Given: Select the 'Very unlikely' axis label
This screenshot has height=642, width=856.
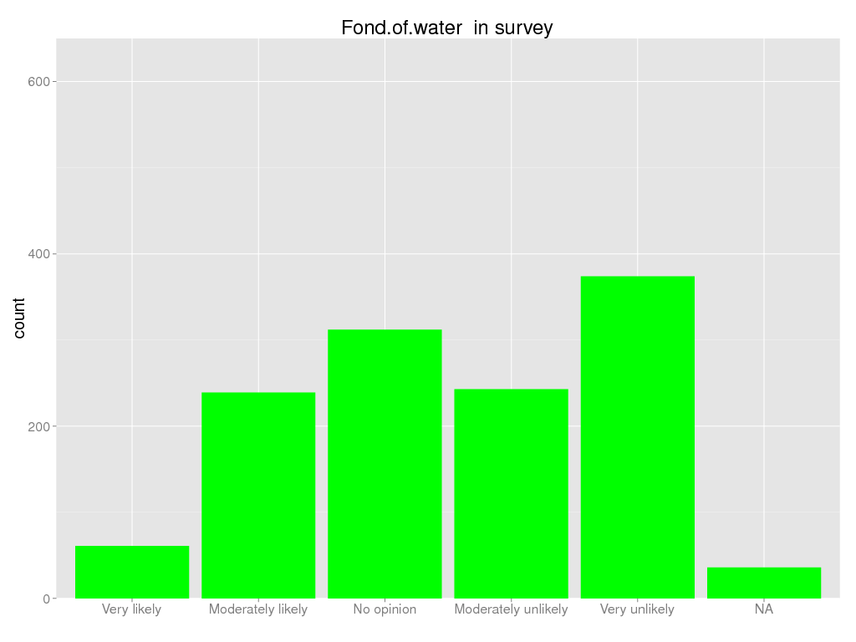Looking at the screenshot, I should coord(637,609).
